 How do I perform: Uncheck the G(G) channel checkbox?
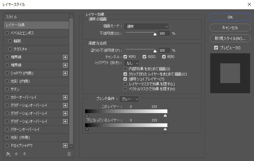(144, 57)
